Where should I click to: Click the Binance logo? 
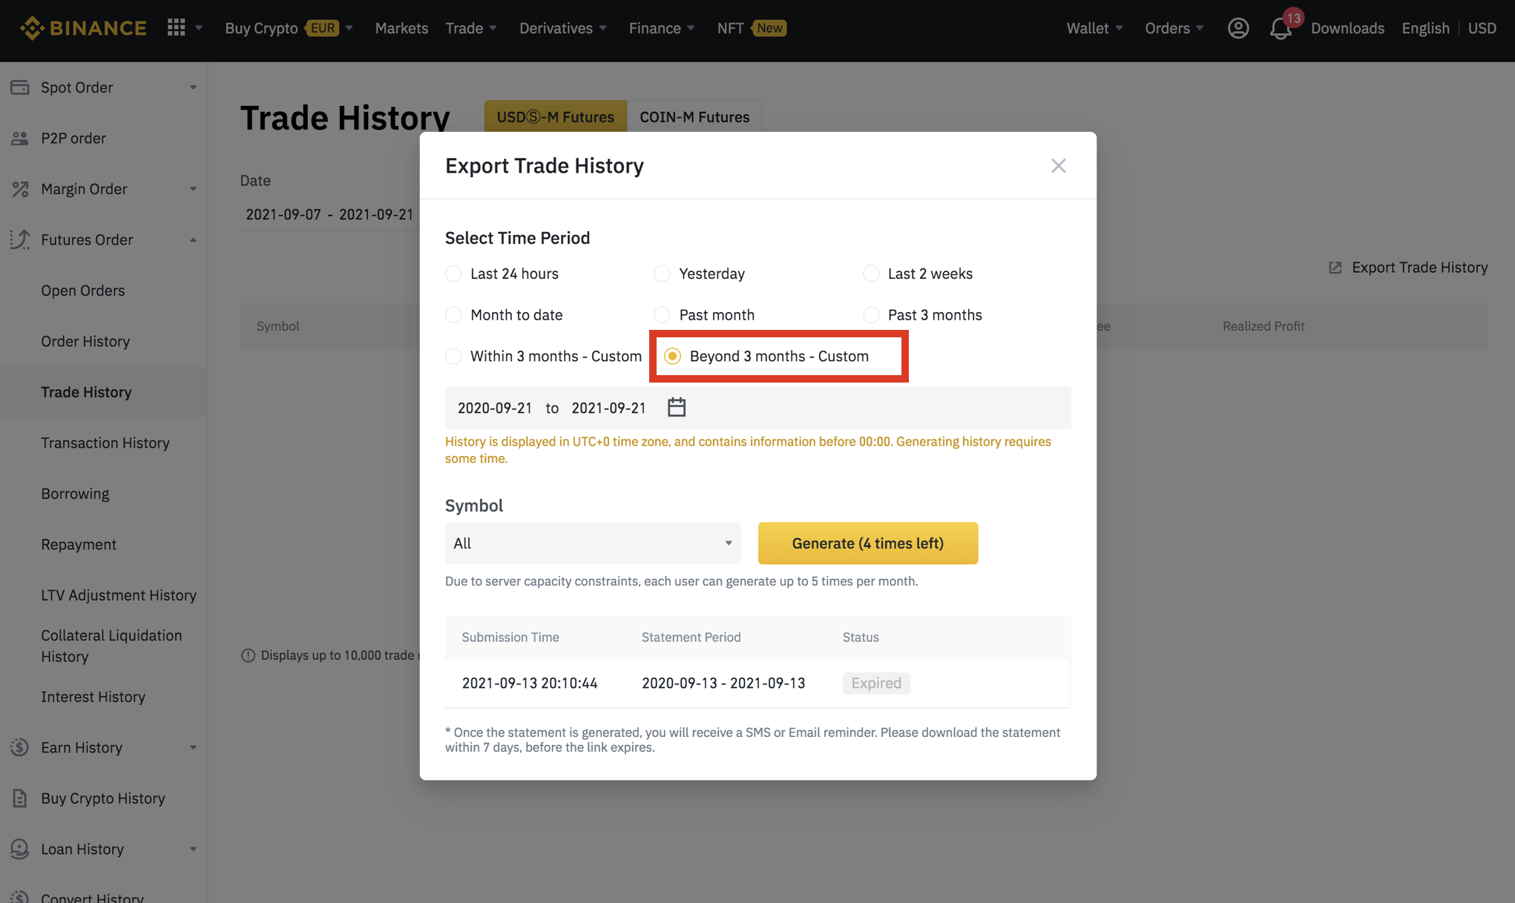[x=83, y=28]
